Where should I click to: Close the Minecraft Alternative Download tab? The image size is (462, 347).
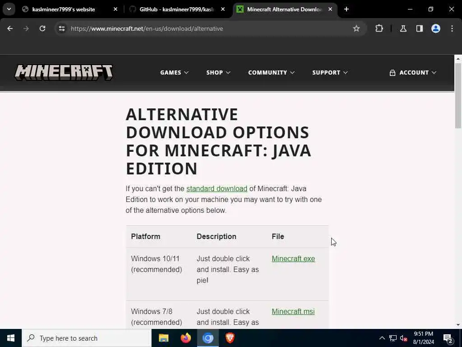[330, 9]
